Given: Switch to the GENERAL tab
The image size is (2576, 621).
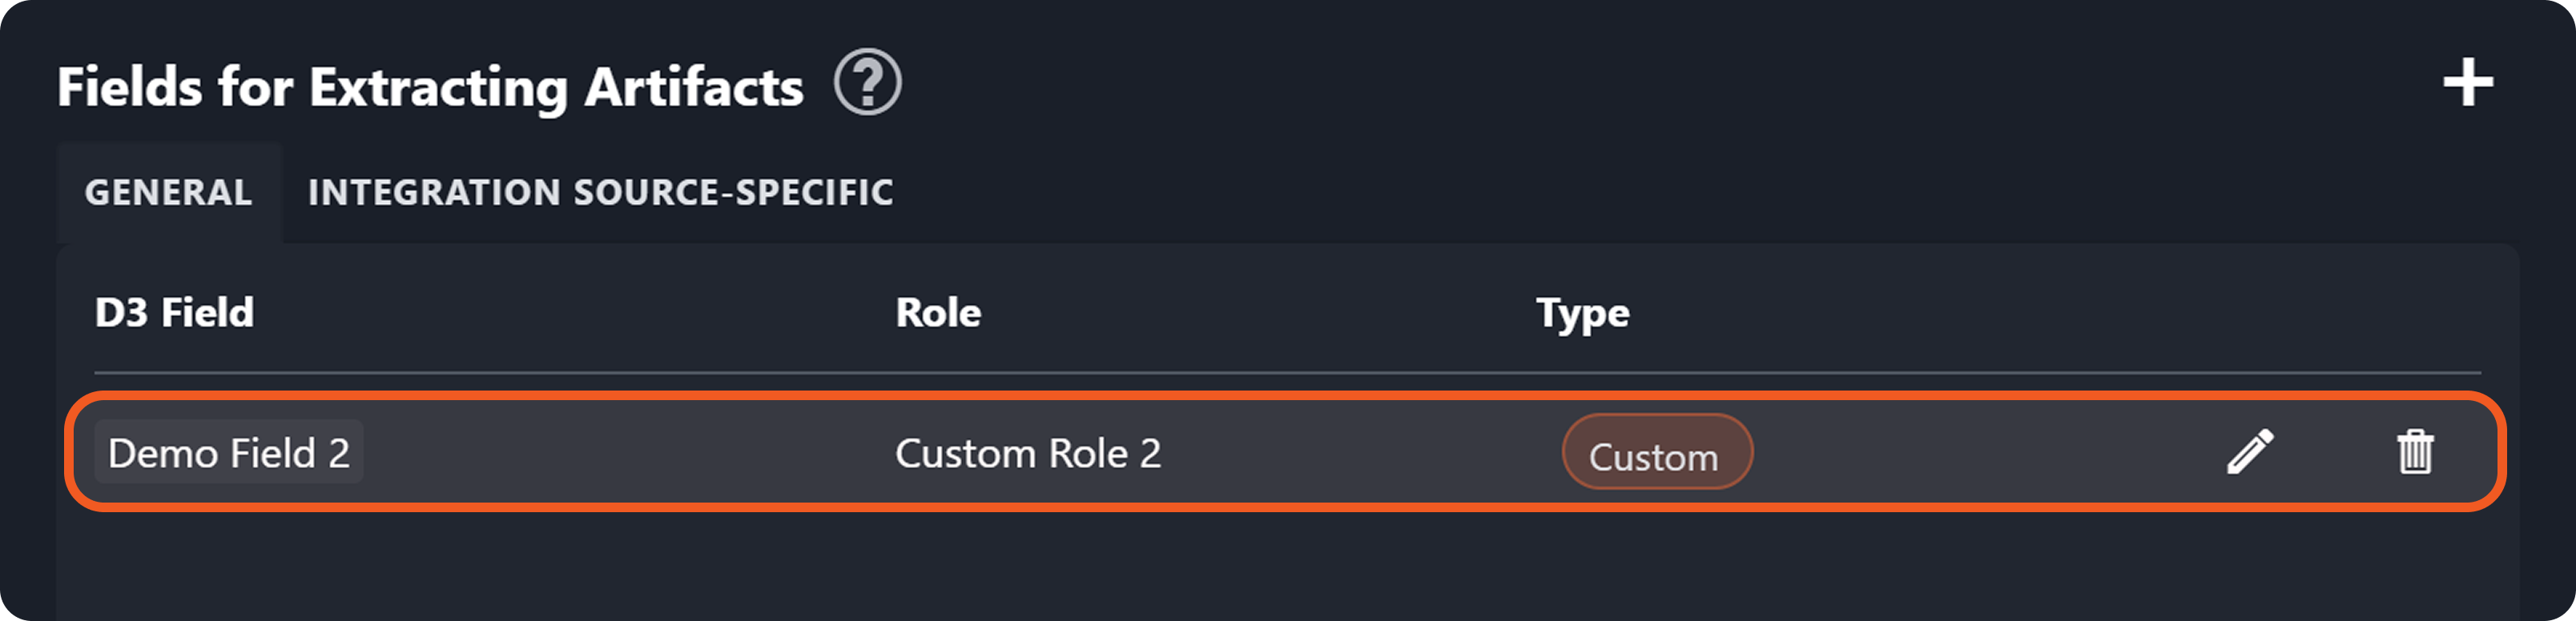Looking at the screenshot, I should pyautogui.click(x=168, y=193).
